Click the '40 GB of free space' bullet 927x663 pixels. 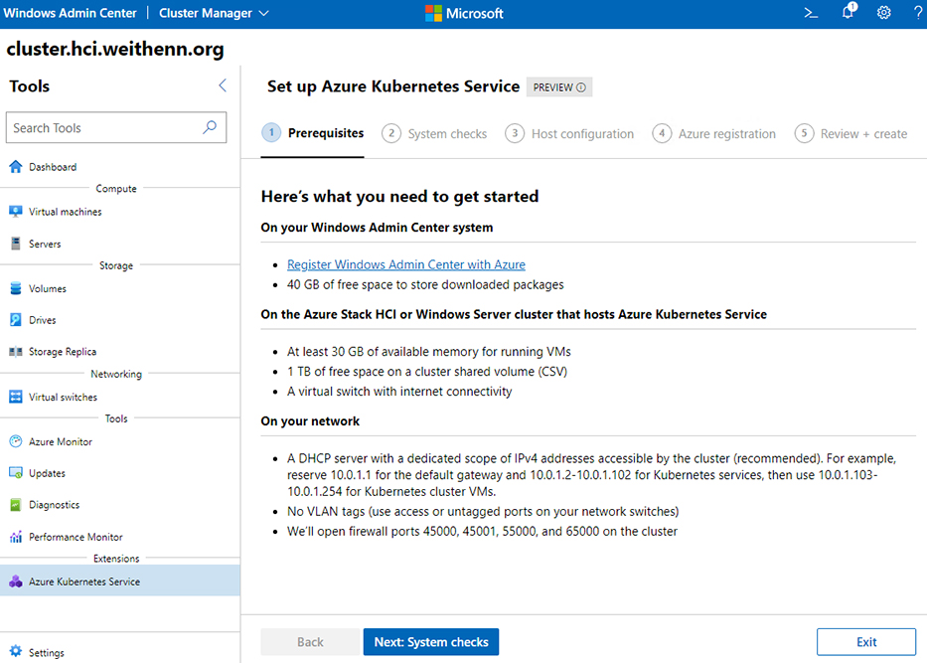pos(425,284)
